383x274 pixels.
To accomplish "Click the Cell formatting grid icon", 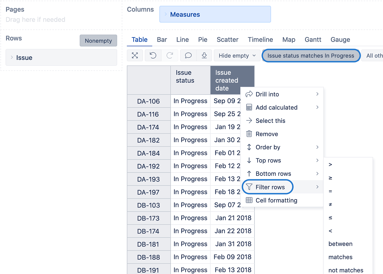I will point(249,200).
